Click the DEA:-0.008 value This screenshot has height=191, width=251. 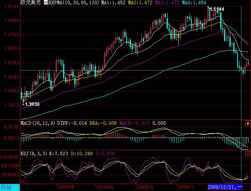[x=103, y=123]
